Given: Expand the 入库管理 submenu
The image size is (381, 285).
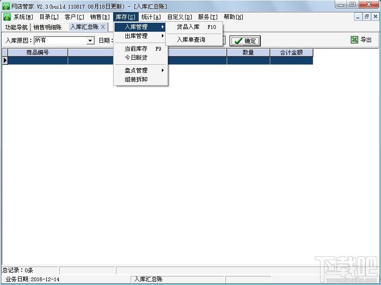Looking at the screenshot, I should coord(141,27).
